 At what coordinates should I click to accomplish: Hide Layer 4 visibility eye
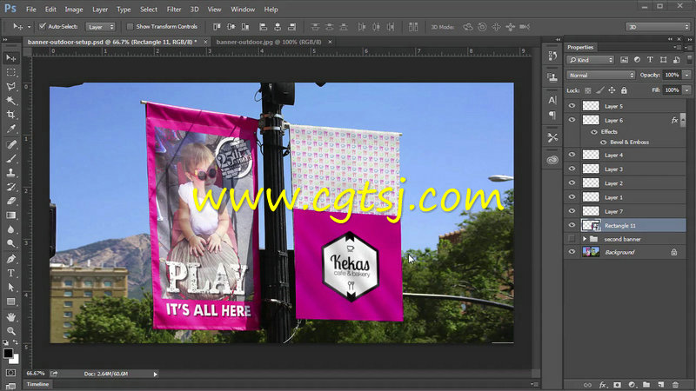(572, 155)
